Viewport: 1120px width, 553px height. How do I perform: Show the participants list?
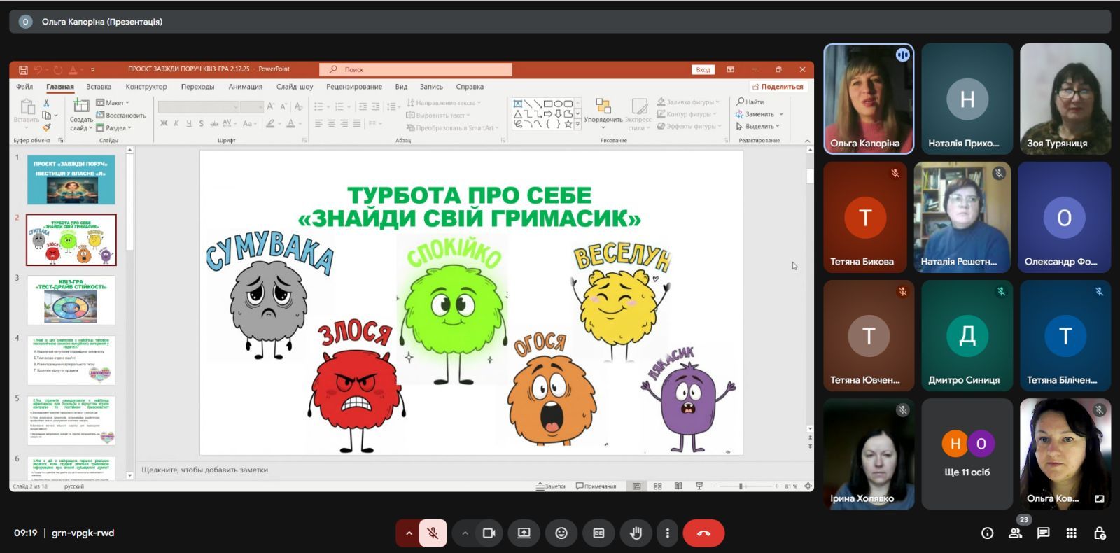coord(1015,533)
